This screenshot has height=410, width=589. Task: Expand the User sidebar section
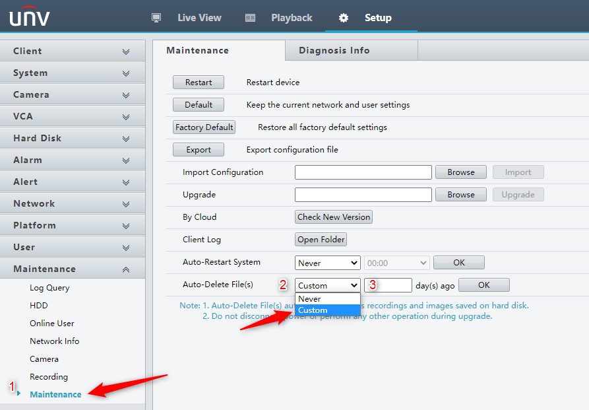[x=73, y=248]
